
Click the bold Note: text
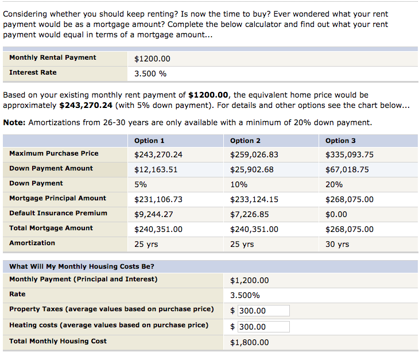(14, 123)
